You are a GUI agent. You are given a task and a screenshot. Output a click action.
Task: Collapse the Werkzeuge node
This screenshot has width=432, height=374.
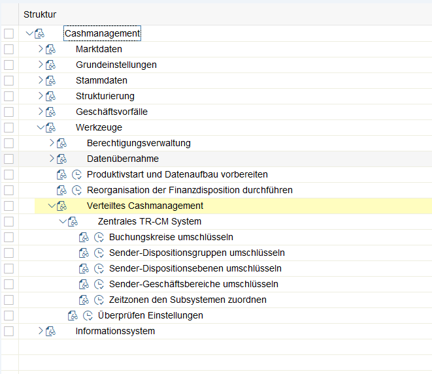tap(41, 127)
